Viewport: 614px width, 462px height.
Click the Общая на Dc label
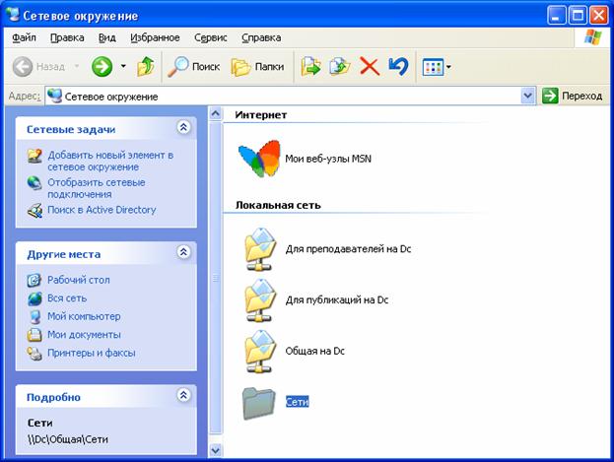coord(314,351)
